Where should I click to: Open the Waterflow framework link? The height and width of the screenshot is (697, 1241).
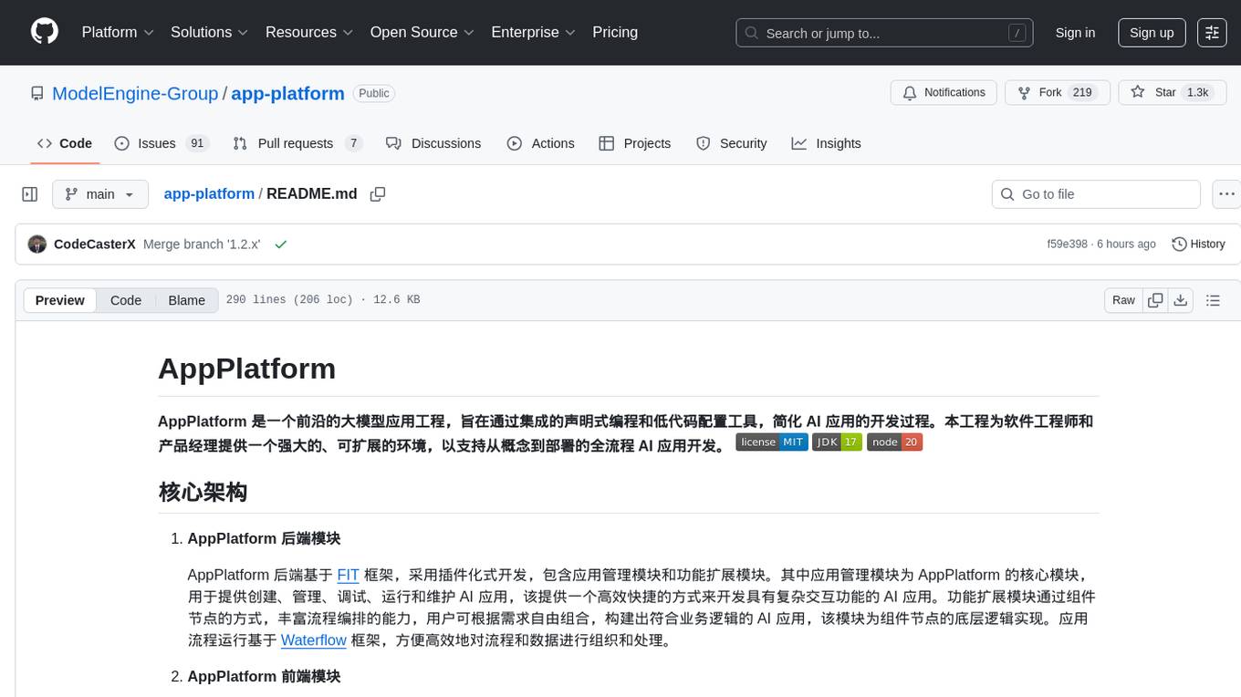(x=313, y=640)
